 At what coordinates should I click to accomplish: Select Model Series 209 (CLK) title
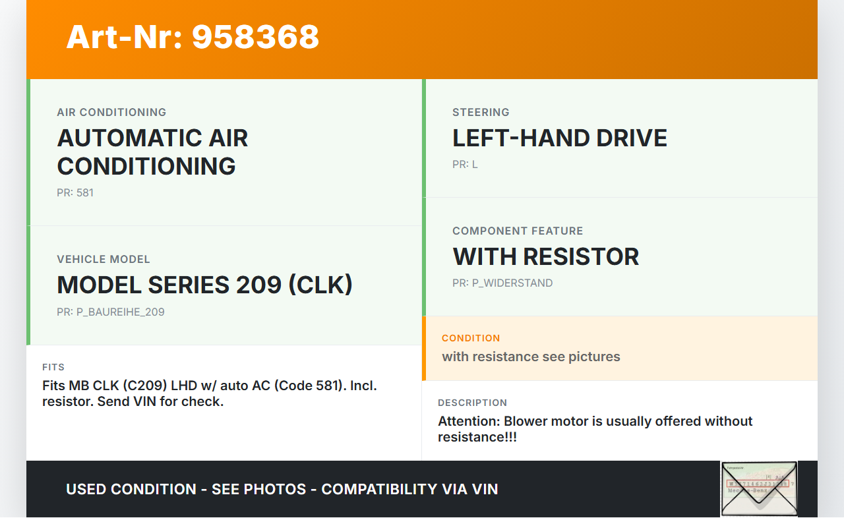[x=204, y=285]
